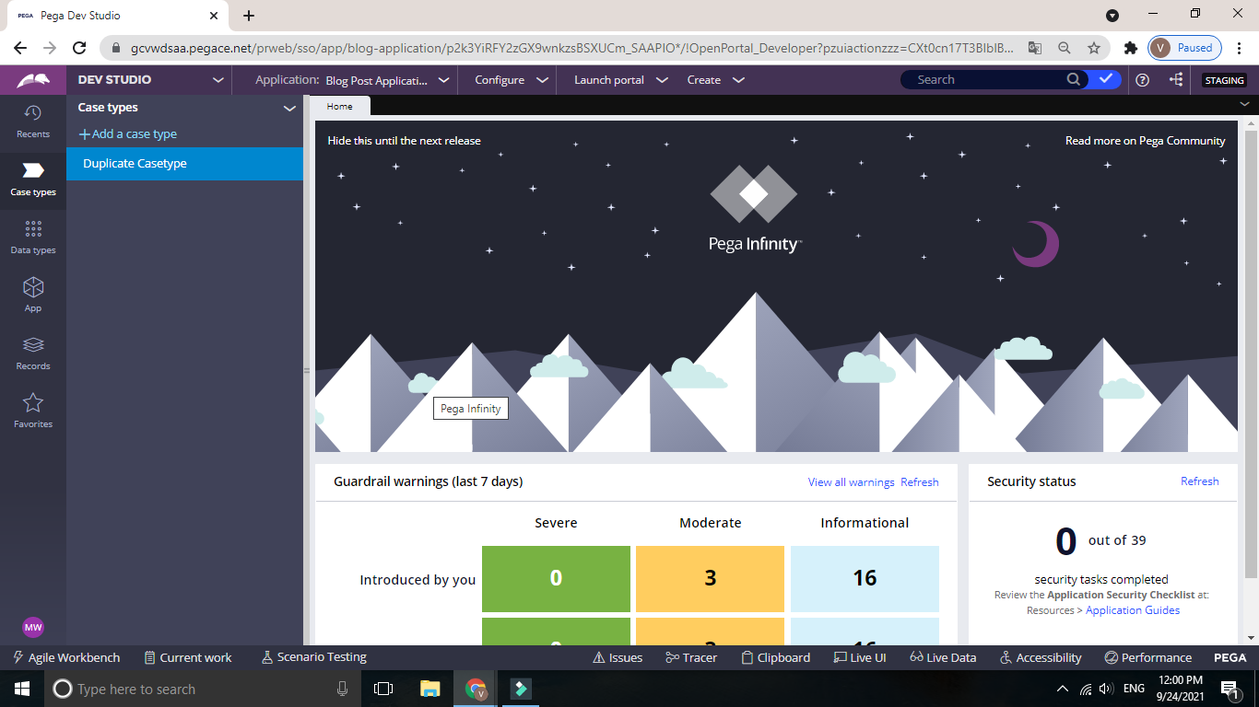
Task: Open the help question mark icon
Action: click(x=1143, y=80)
